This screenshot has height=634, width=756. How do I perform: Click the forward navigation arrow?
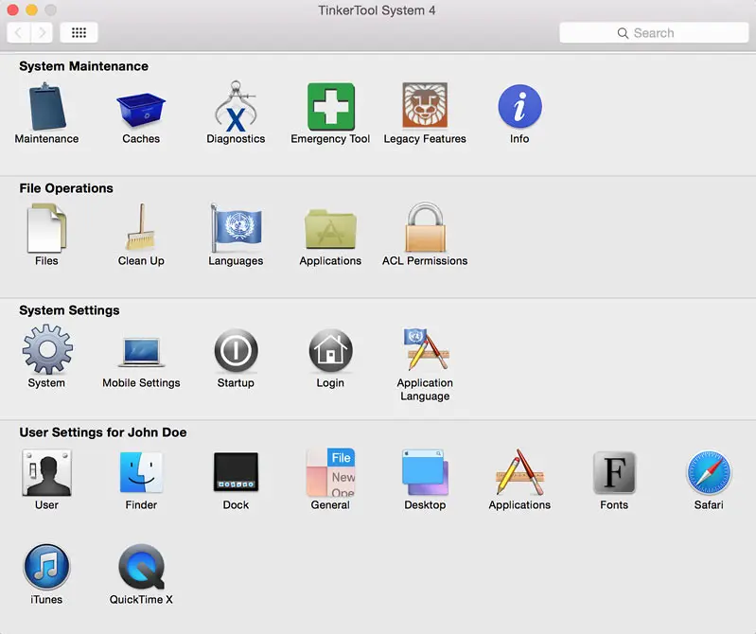(42, 32)
